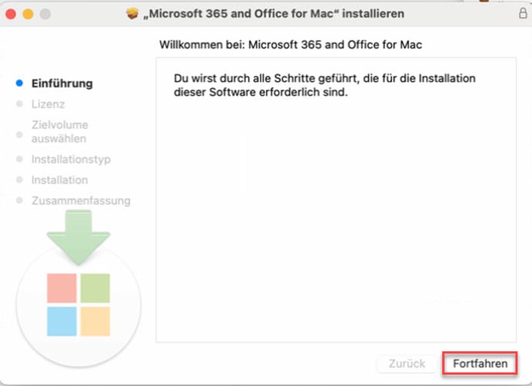532x386 pixels.
Task: Click the yellow square of Microsoft logo
Action: click(95, 322)
